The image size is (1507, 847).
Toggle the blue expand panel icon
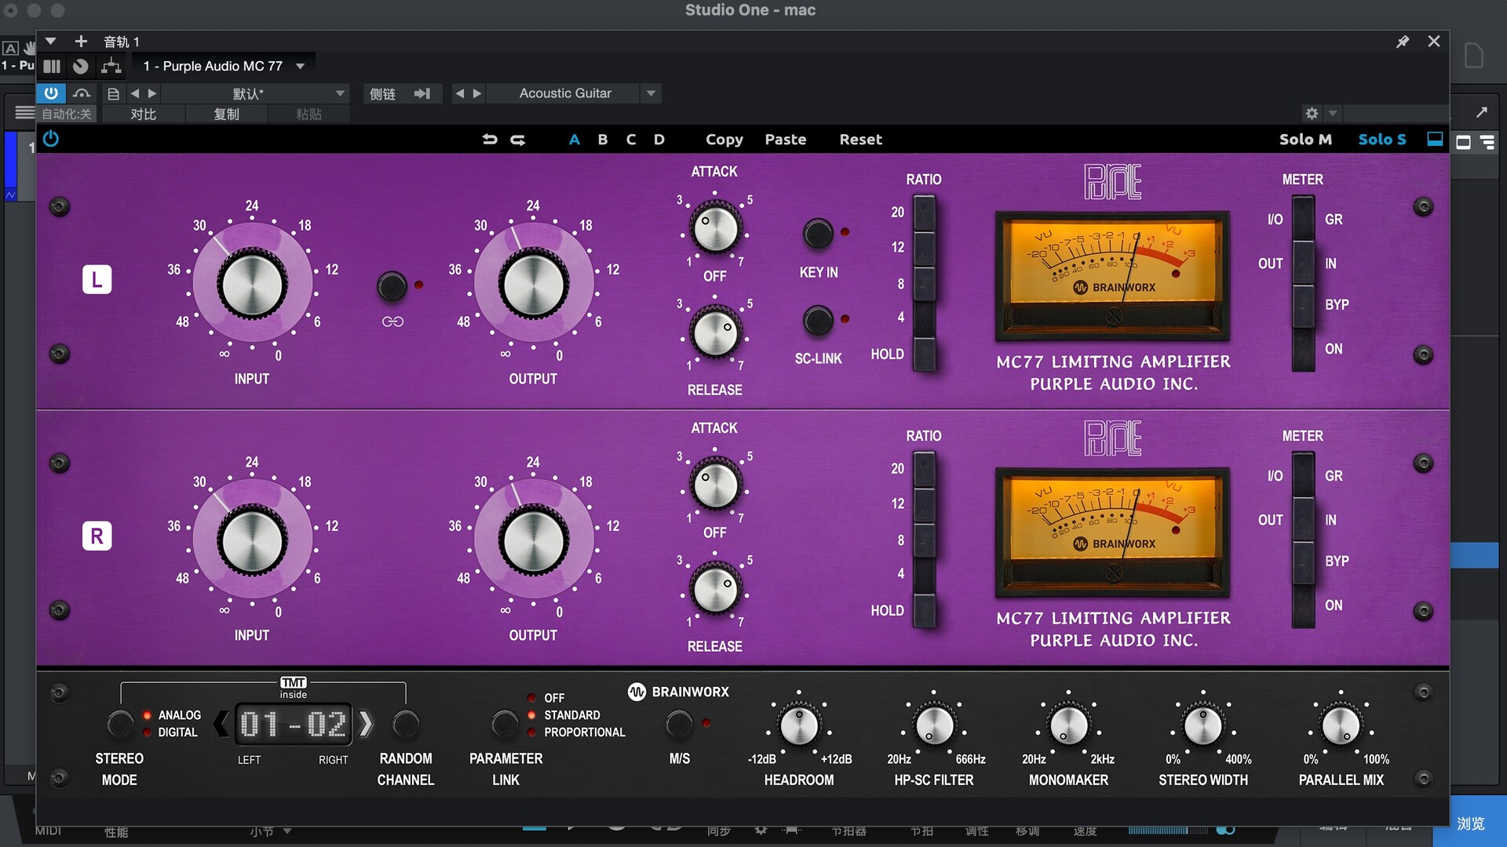click(x=1435, y=139)
